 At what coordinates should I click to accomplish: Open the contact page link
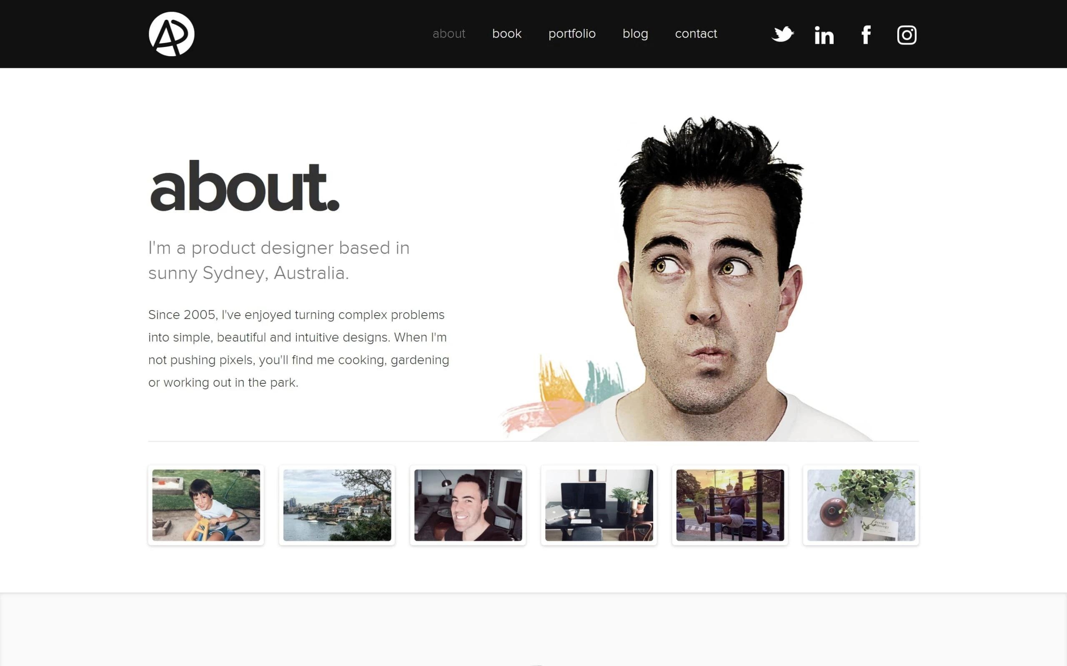pos(696,34)
